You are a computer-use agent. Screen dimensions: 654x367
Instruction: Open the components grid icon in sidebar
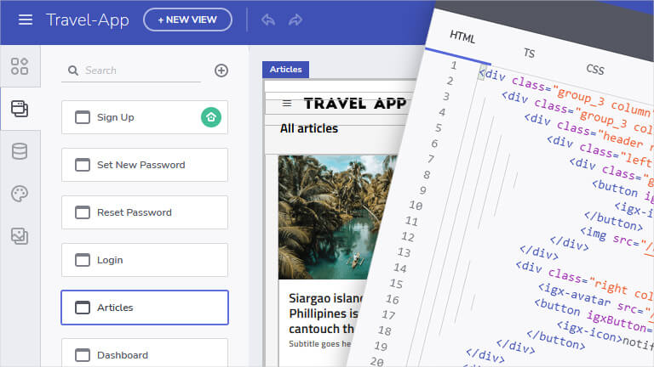[19, 66]
